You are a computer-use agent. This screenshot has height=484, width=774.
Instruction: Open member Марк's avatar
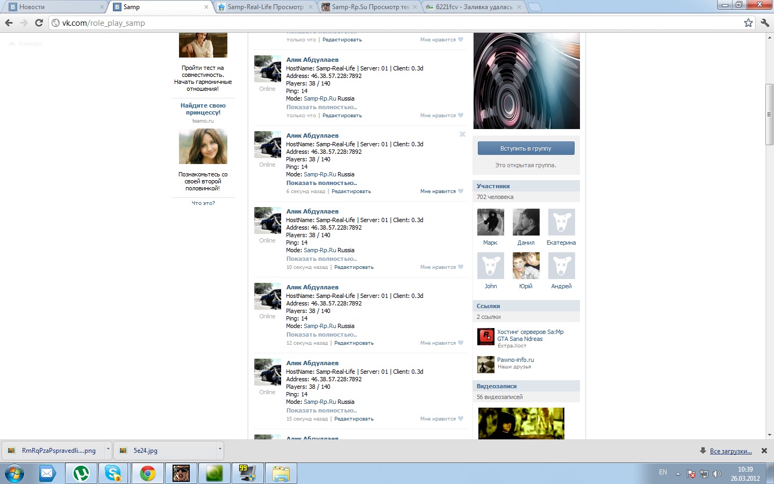click(x=491, y=222)
